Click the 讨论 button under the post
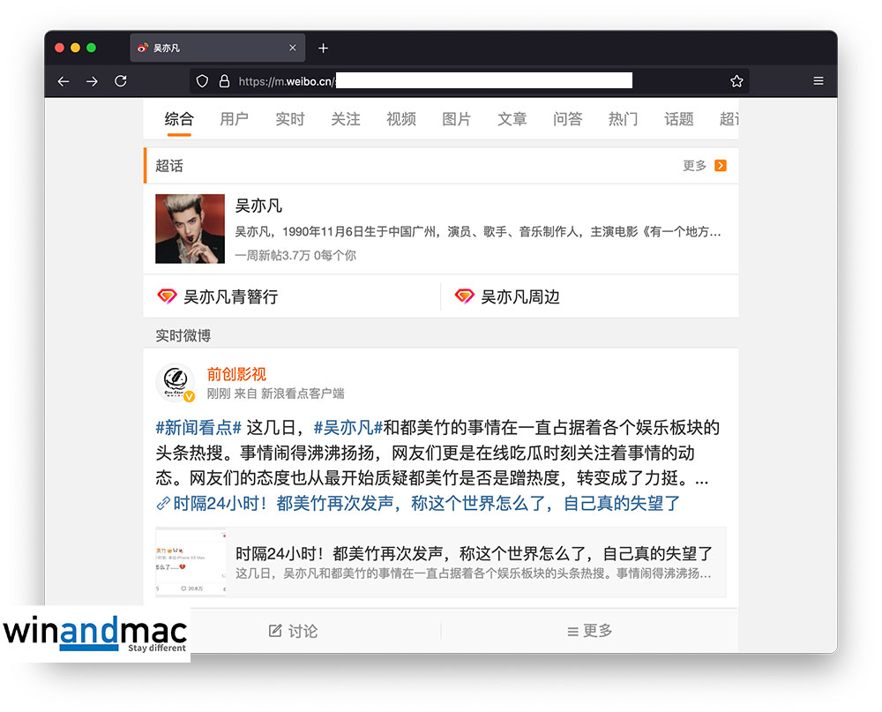This screenshot has height=712, width=882. point(293,631)
